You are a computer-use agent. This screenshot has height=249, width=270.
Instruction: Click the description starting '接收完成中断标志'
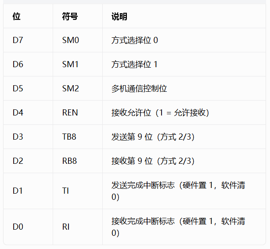[x=178, y=227]
